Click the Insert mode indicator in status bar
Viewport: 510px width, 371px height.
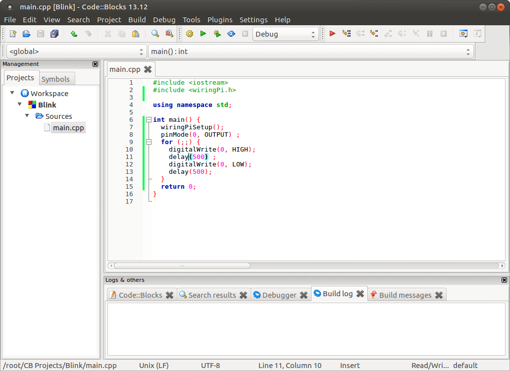pyautogui.click(x=350, y=366)
